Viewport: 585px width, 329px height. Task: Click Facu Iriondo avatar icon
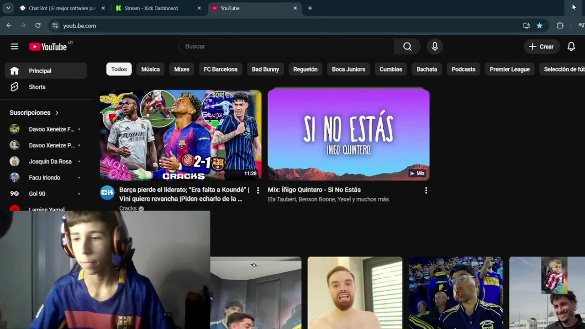coord(15,178)
